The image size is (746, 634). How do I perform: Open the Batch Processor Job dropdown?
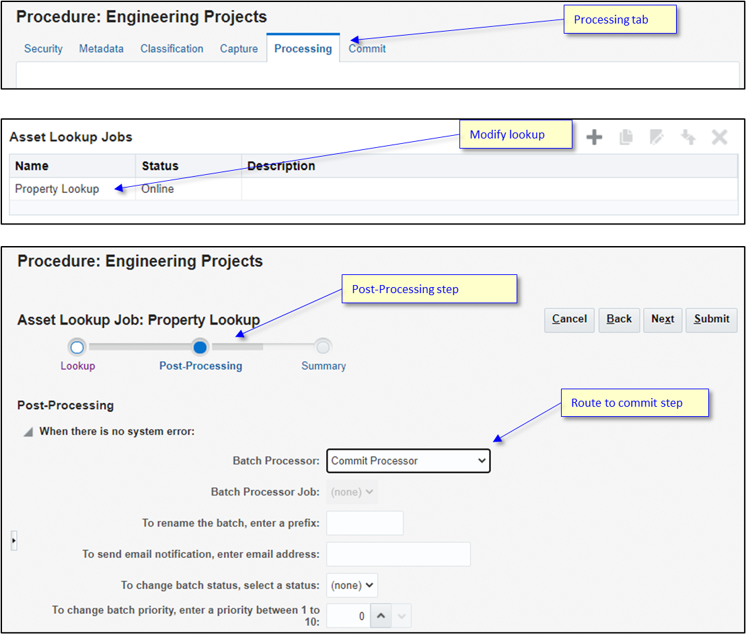point(352,491)
